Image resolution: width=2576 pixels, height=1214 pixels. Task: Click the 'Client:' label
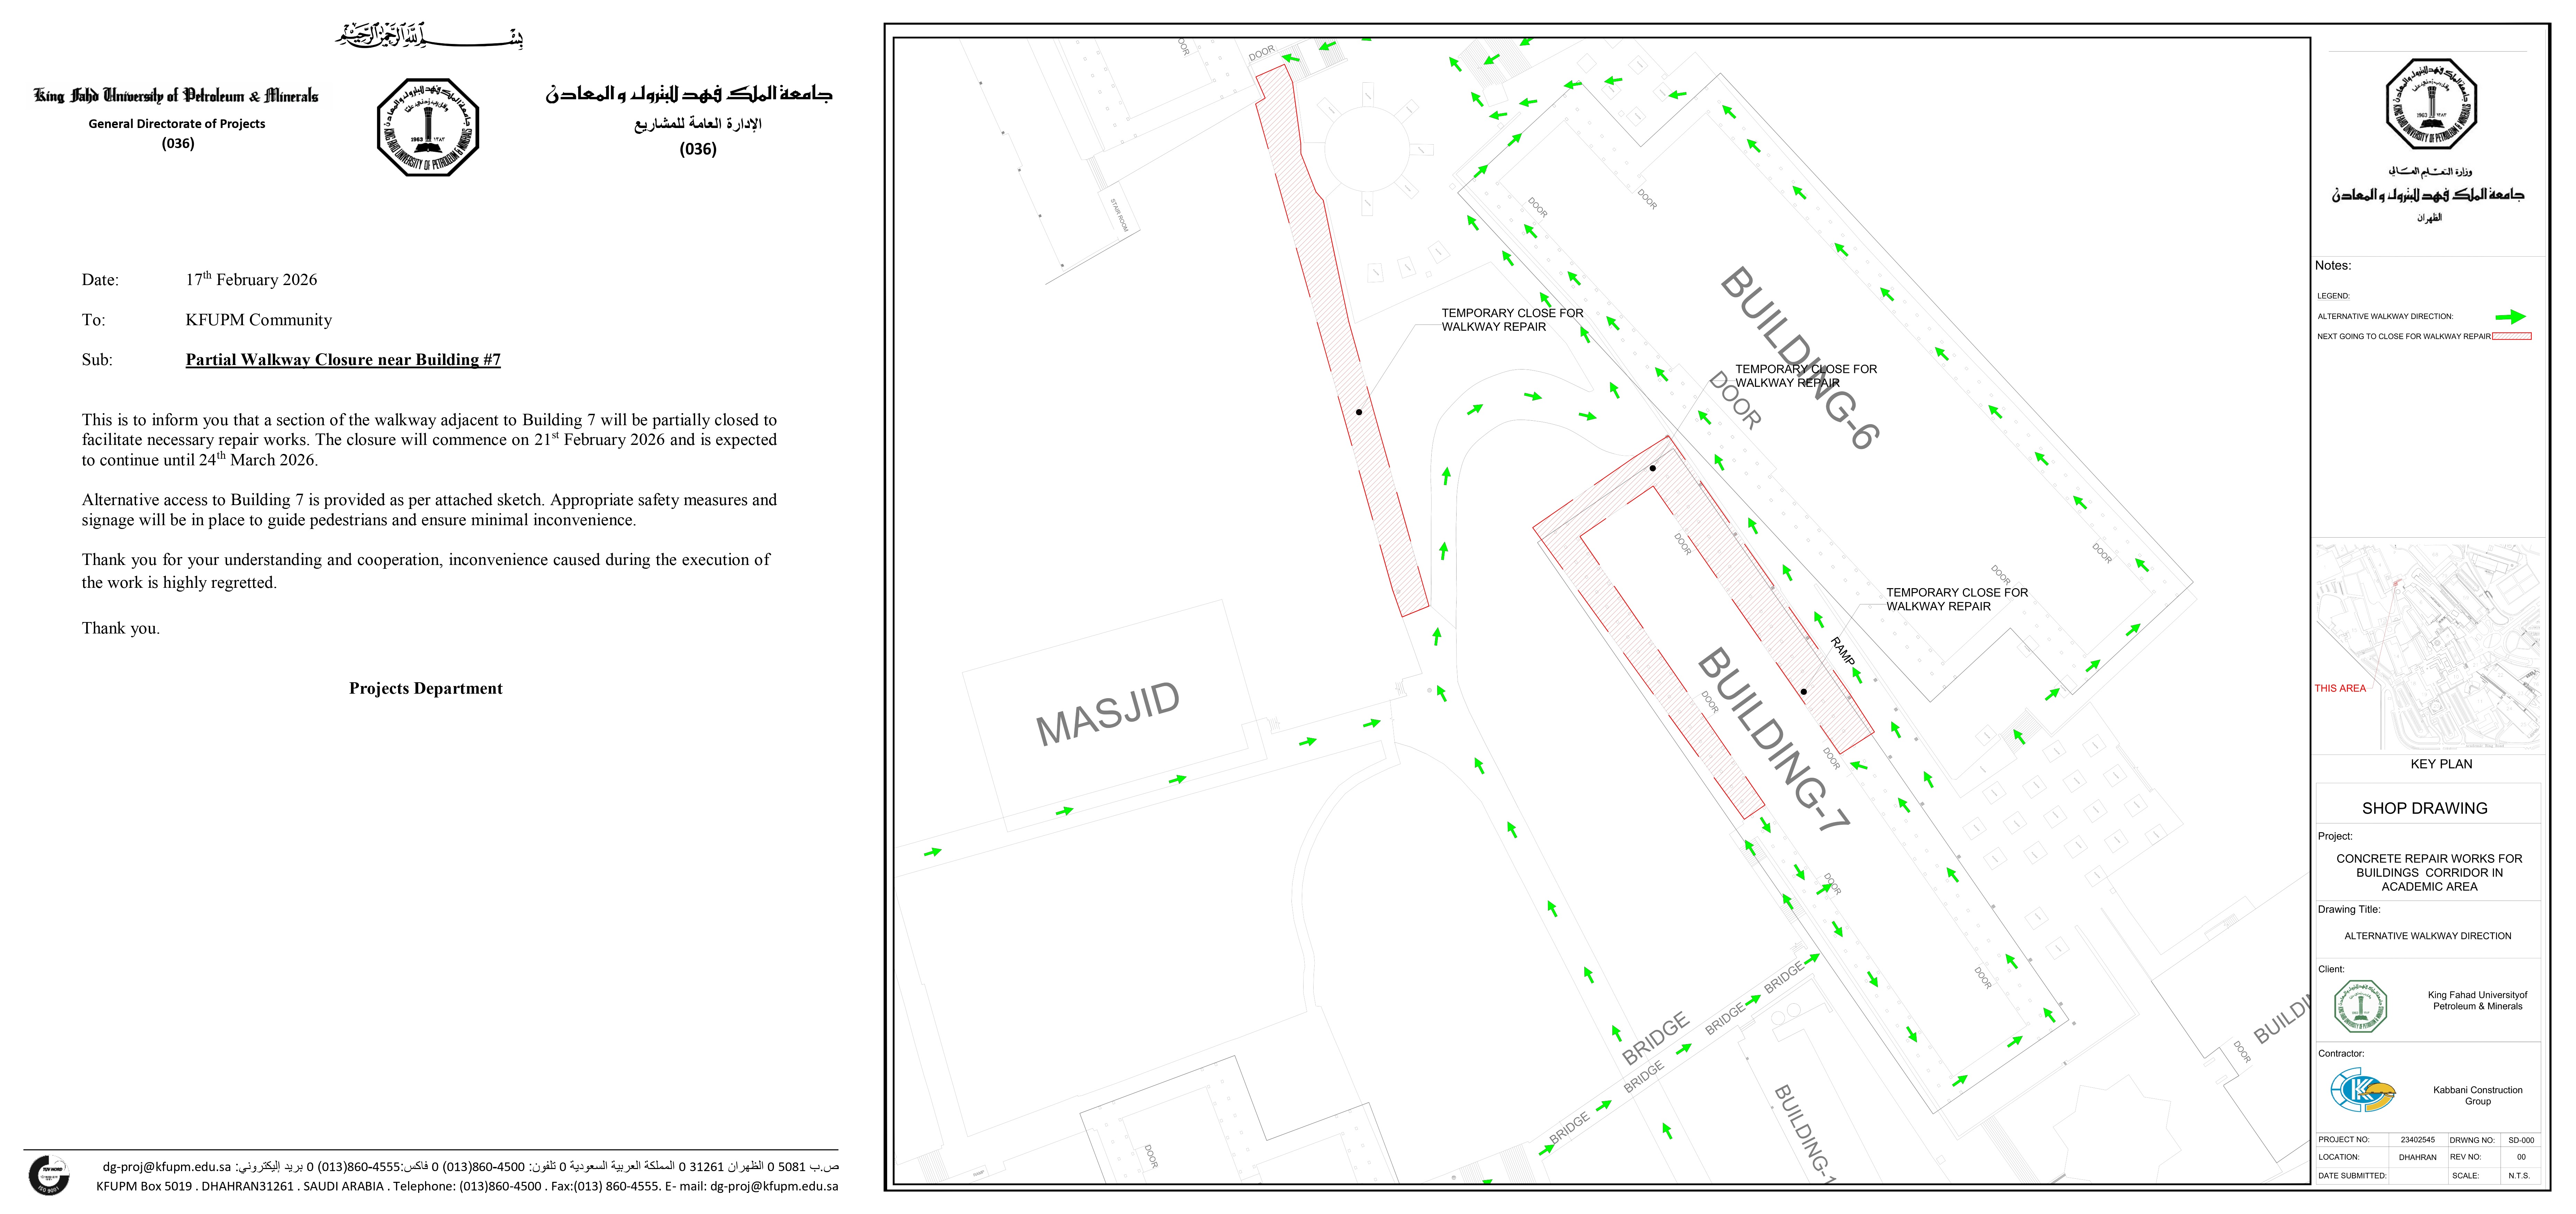coord(2331,969)
